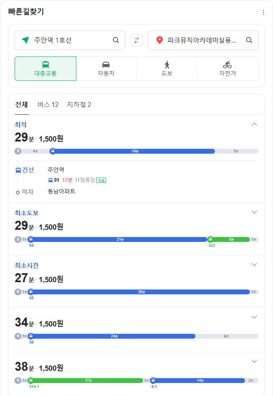Expand the 최소시간 route details
The height and width of the screenshot is (396, 273).
click(254, 265)
